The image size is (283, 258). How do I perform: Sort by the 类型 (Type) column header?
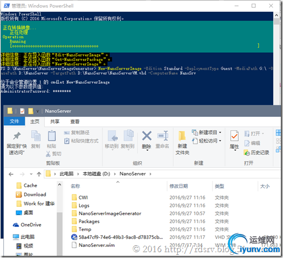[219, 186]
